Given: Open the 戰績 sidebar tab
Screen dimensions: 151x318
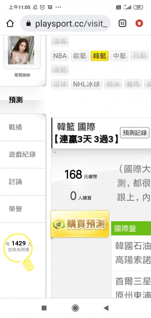Looking at the screenshot, I should tap(23, 128).
